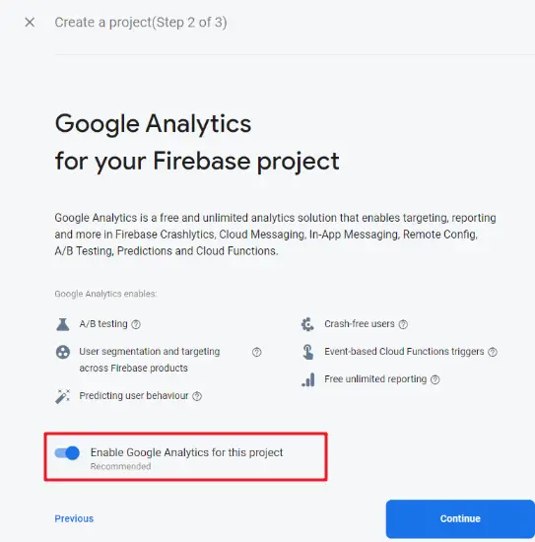Image resolution: width=535 pixels, height=542 pixels.
Task: Click the magic wand Predicting user behaviour icon
Action: (x=62, y=396)
